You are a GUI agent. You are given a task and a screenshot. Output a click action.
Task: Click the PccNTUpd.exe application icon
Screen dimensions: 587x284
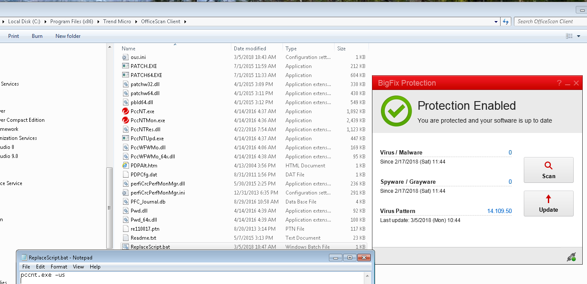[125, 139]
